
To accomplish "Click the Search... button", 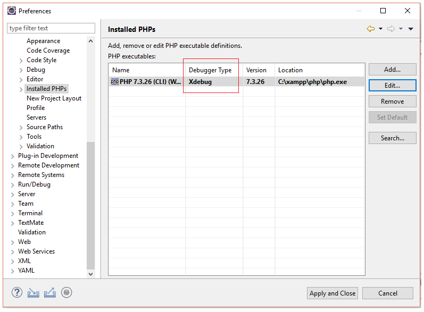I will point(393,138).
